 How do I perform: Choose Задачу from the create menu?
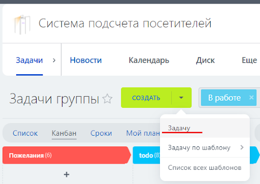(x=205, y=128)
